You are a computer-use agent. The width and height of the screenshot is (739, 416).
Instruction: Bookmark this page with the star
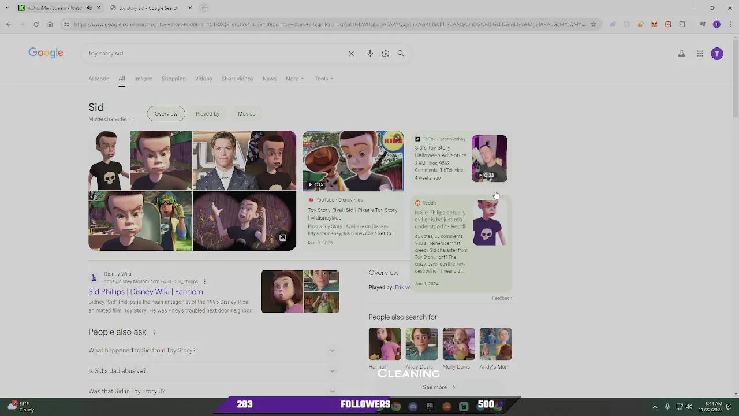593,24
